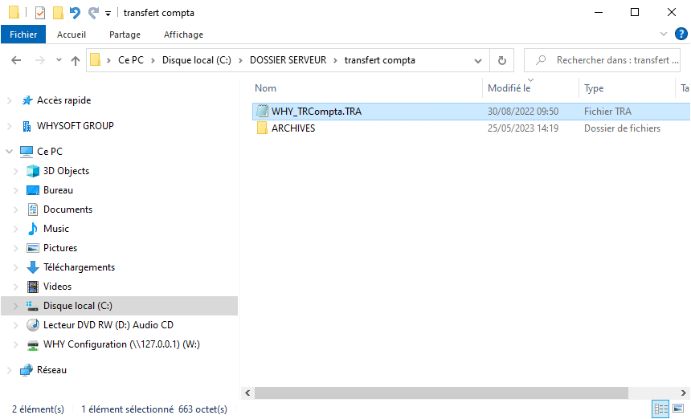Go up one folder level
The width and height of the screenshot is (691, 419).
(76, 60)
